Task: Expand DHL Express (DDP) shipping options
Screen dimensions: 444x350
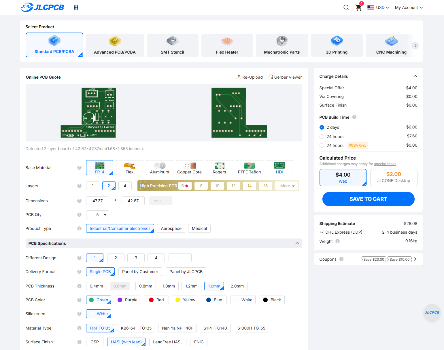Action: (x=322, y=232)
